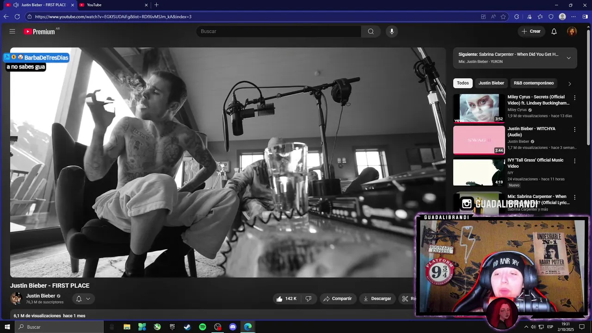Select the R&B contemporáneo chip
The height and width of the screenshot is (333, 592).
point(534,83)
